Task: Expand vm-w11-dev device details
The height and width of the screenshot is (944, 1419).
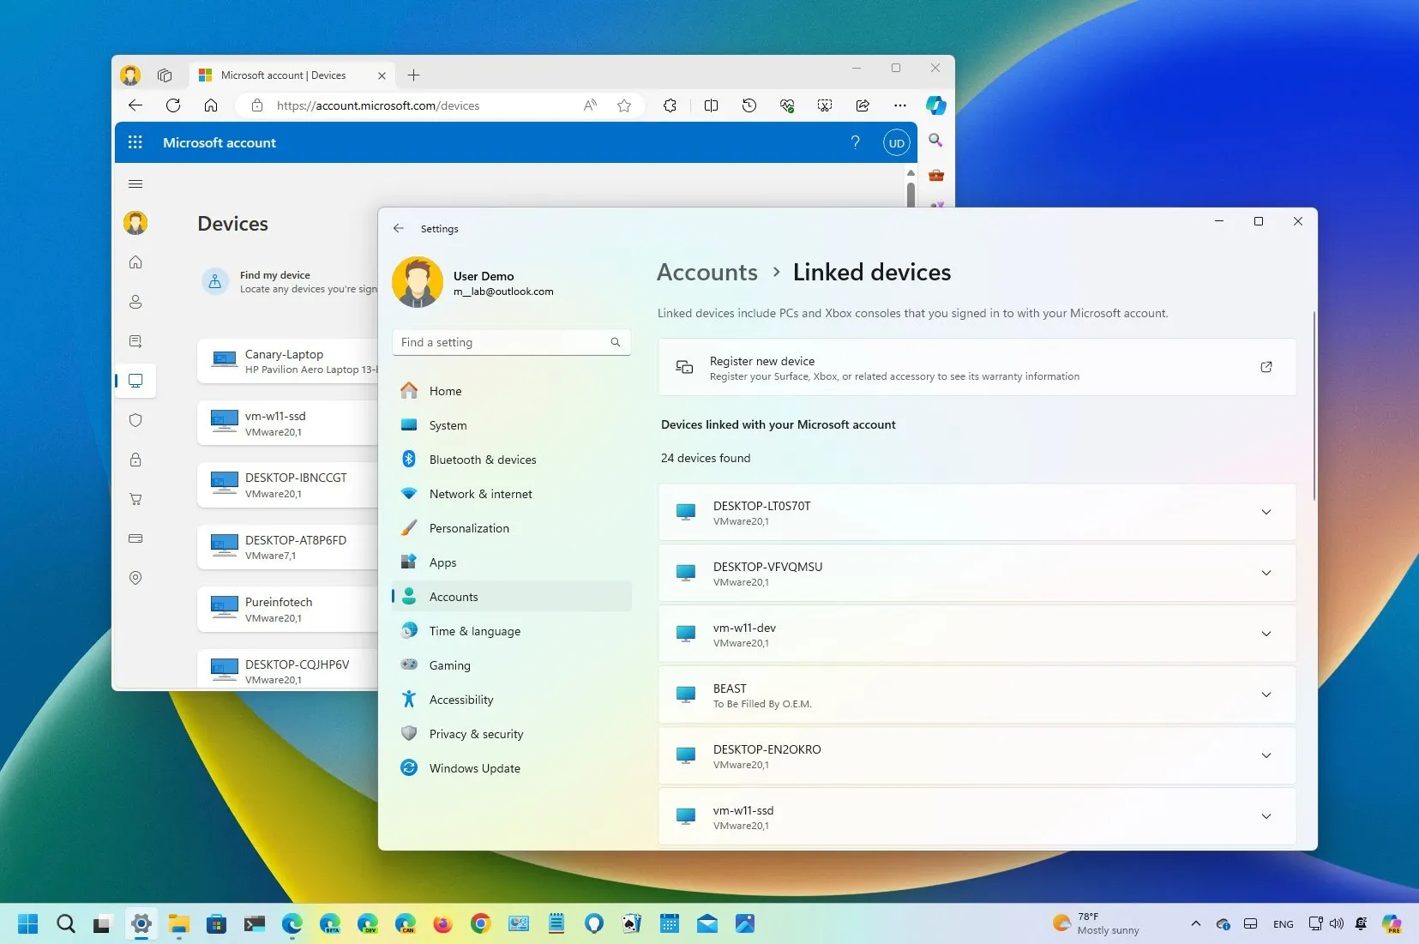Action: [x=1266, y=634]
